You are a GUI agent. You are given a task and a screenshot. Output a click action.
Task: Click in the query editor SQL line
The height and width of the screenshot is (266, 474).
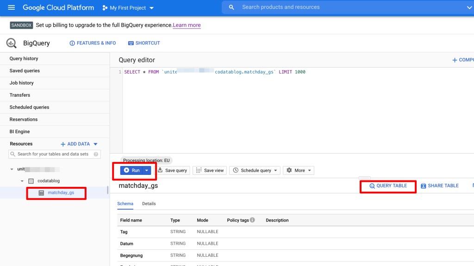pyautogui.click(x=215, y=72)
